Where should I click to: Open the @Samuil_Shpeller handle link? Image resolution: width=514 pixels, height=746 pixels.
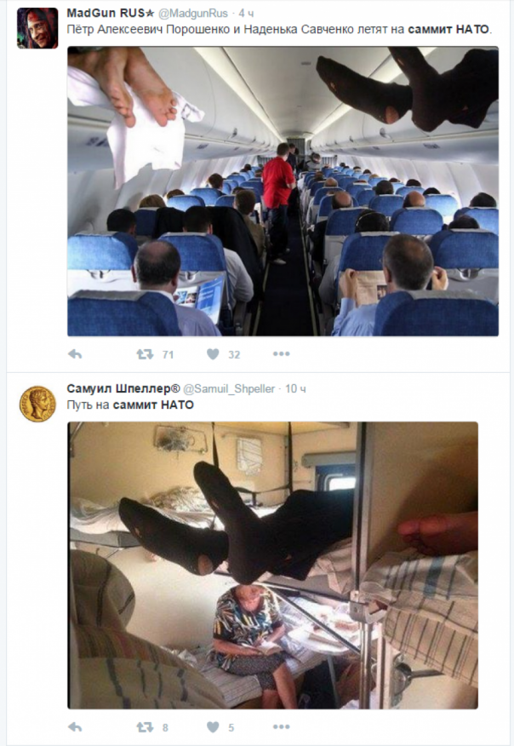coord(229,389)
